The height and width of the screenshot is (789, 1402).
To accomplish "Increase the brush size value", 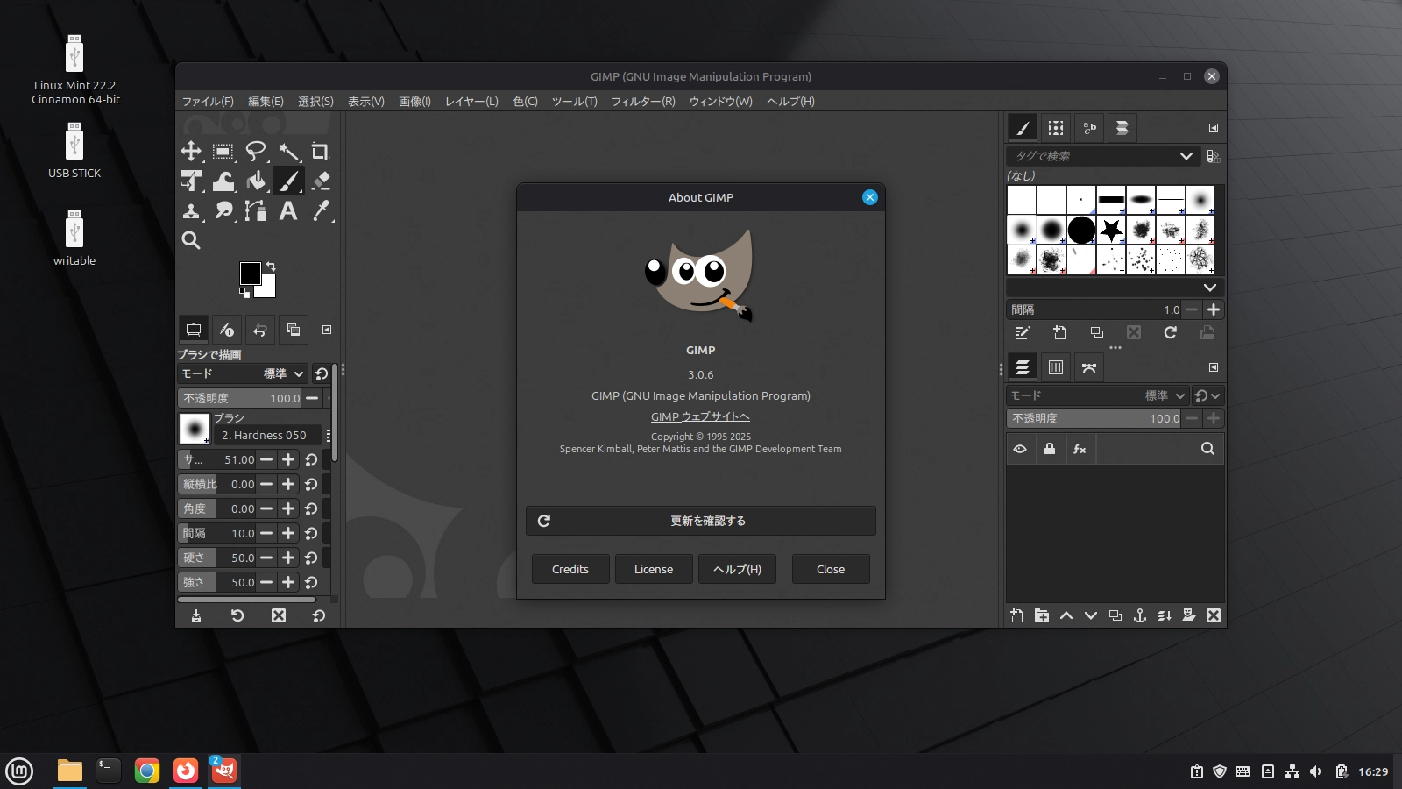I will (288, 459).
